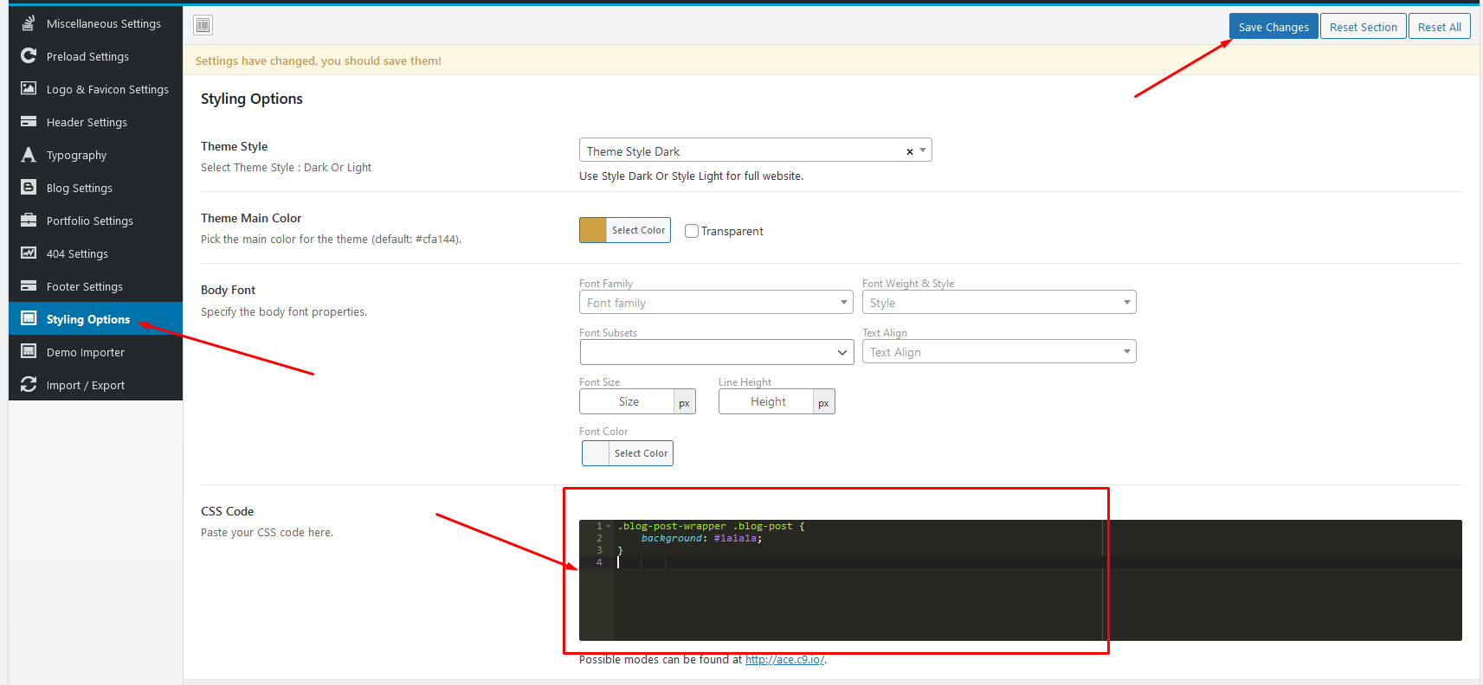
Task: Open the Theme Style dropdown
Action: [755, 150]
